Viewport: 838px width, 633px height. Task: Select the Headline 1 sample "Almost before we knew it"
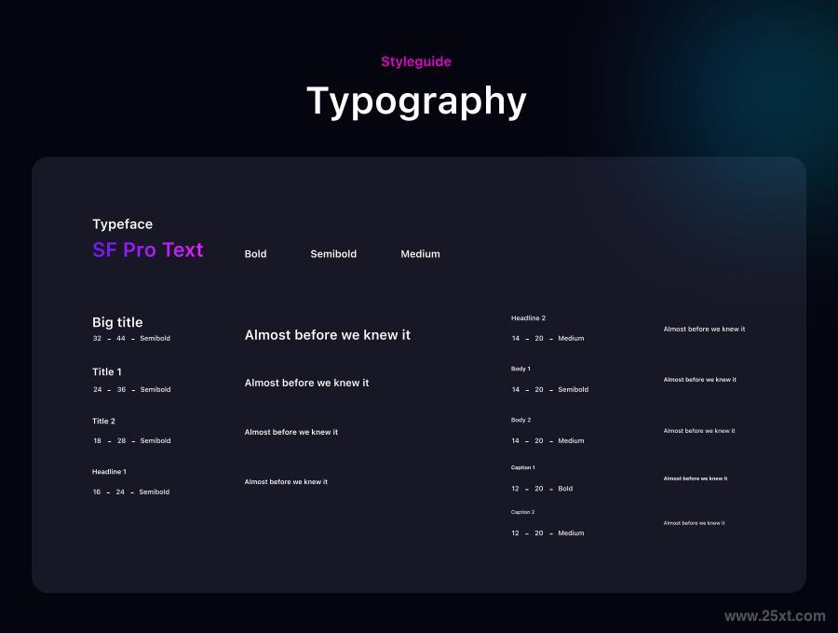pos(286,482)
